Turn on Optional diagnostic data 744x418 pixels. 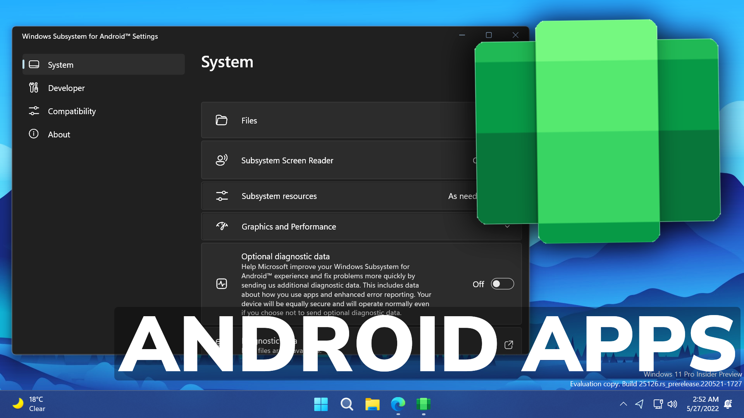[x=502, y=284]
